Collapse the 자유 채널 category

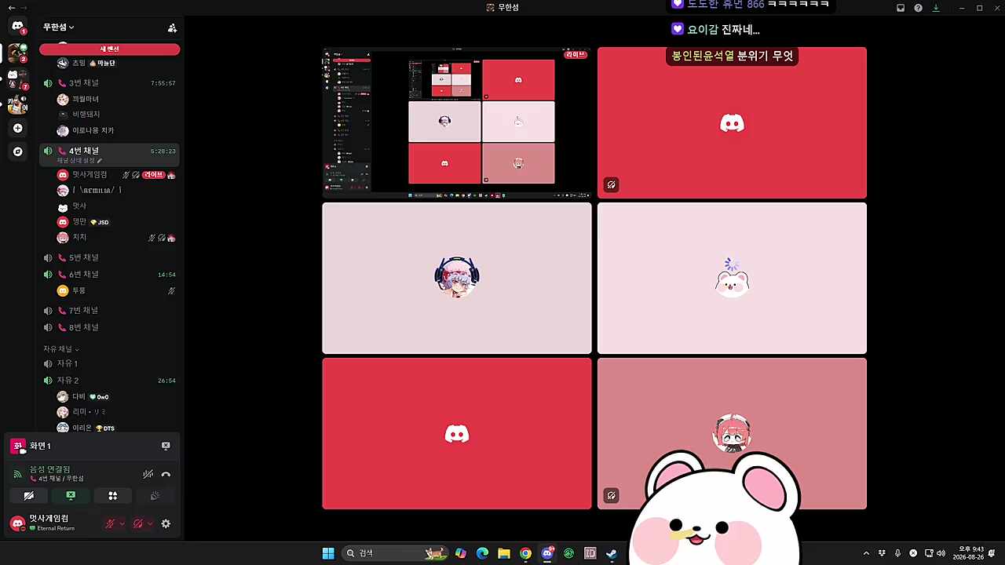tap(61, 348)
